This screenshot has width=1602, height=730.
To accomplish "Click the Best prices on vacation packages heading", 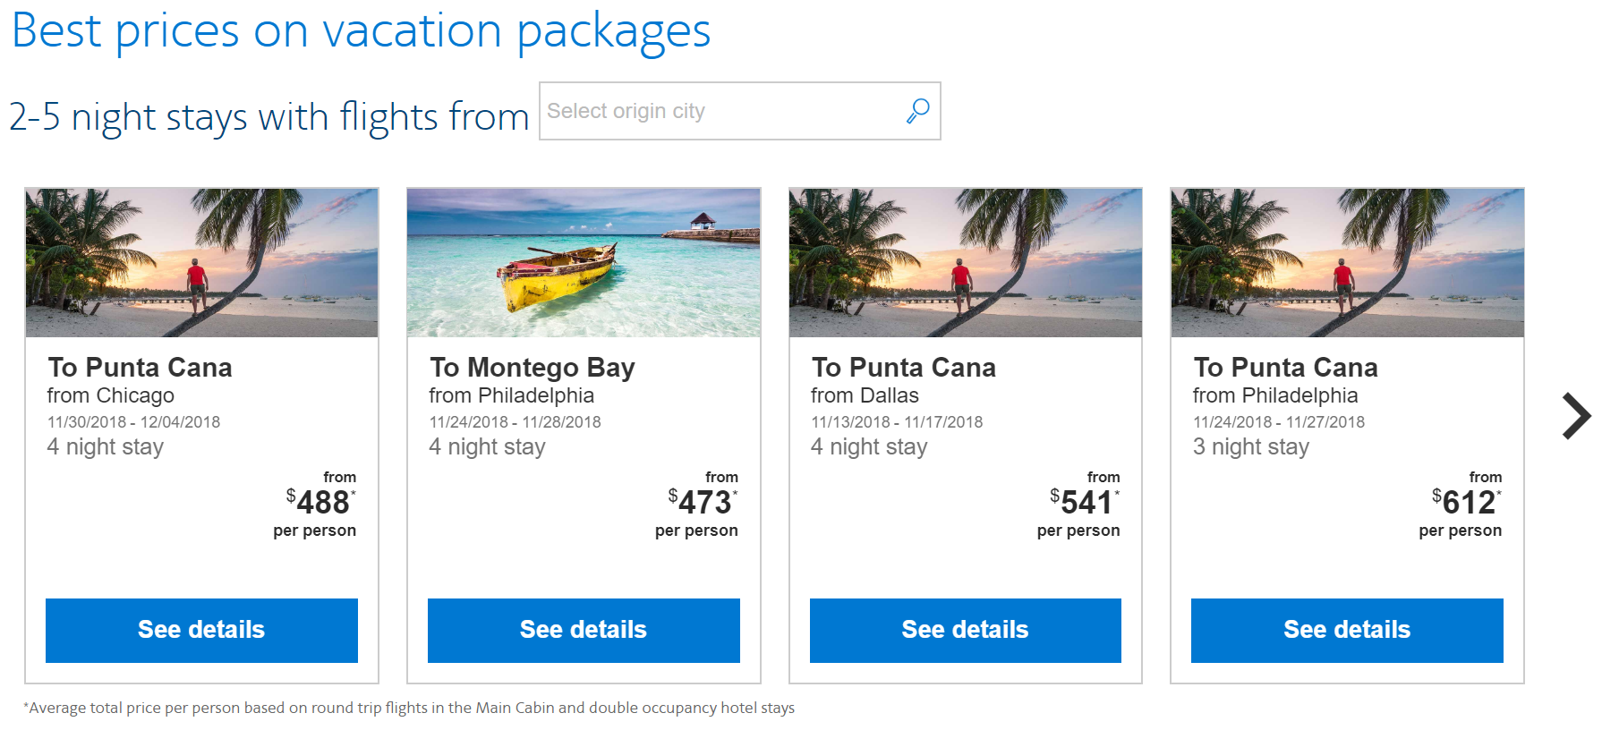I will coord(361,30).
